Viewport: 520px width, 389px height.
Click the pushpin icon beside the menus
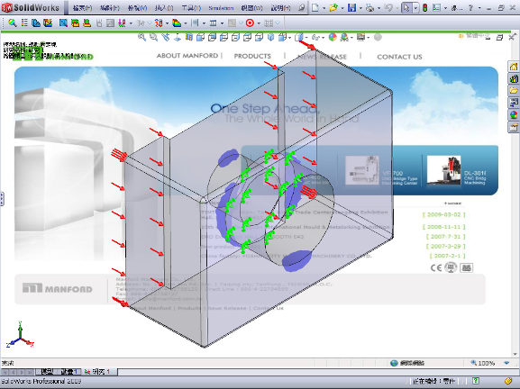pyautogui.click(x=301, y=7)
